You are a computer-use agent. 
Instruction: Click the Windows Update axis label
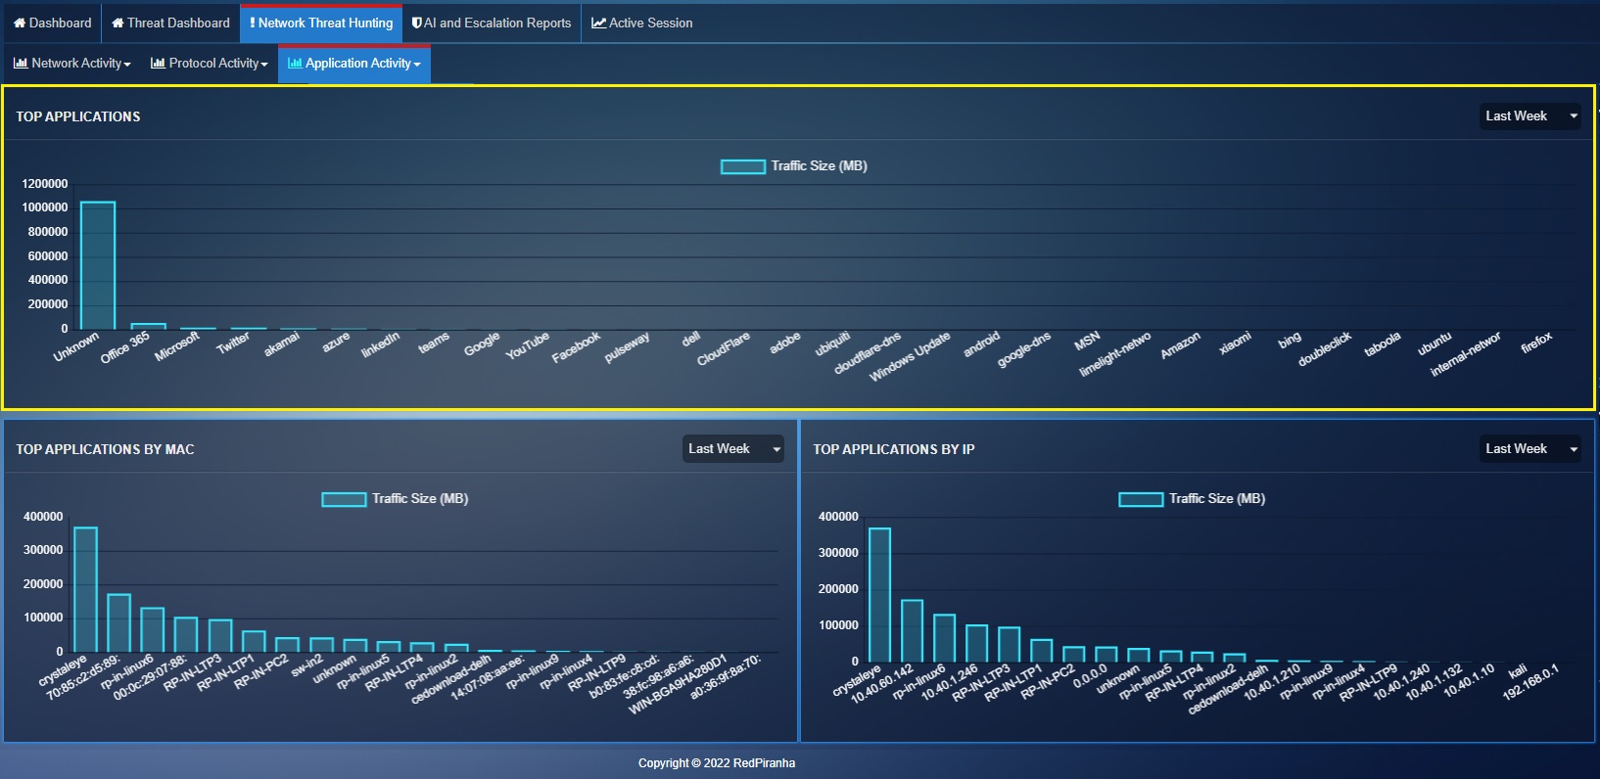point(910,356)
